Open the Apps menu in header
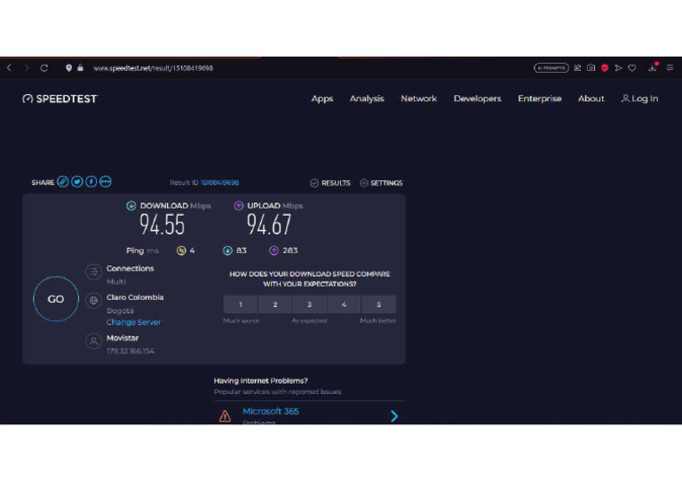The width and height of the screenshot is (682, 482). coord(321,99)
